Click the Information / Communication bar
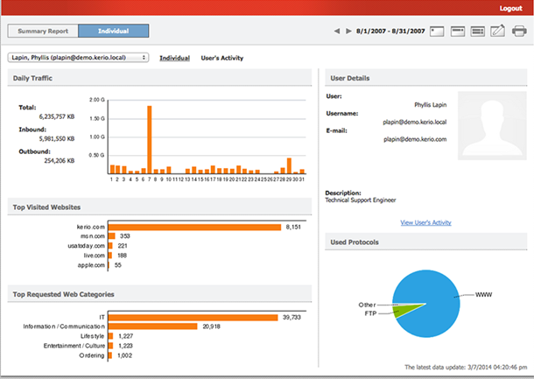This screenshot has width=534, height=379. (x=153, y=326)
